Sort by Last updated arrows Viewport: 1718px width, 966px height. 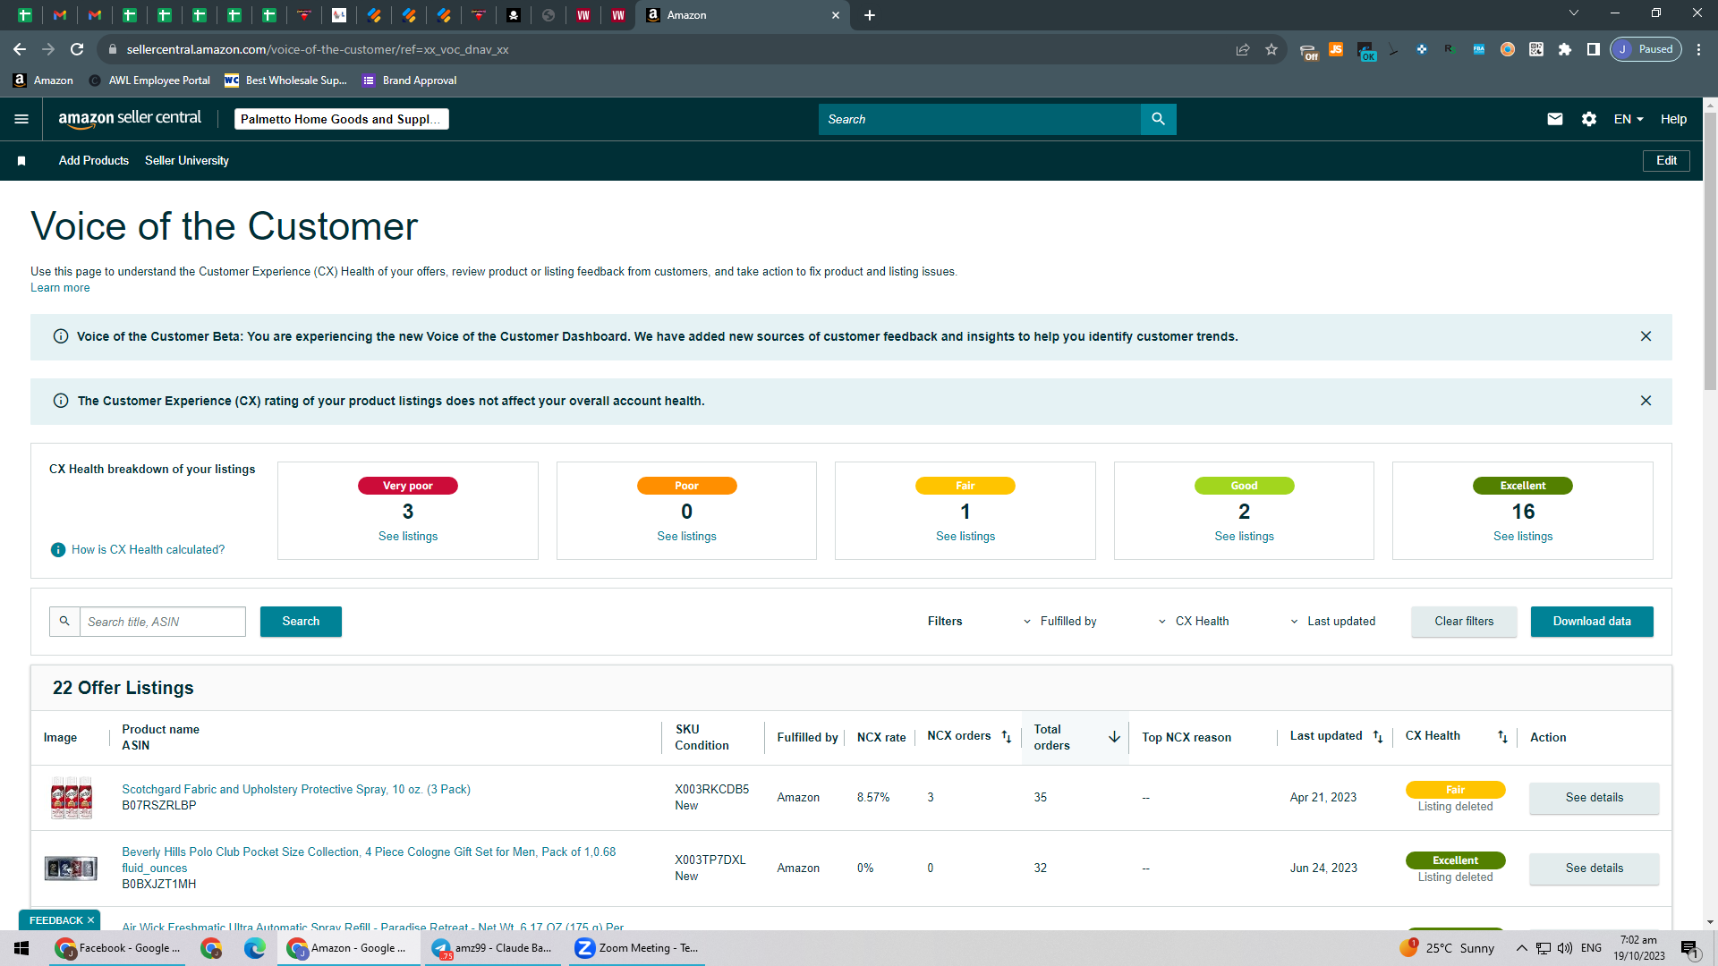(x=1378, y=737)
